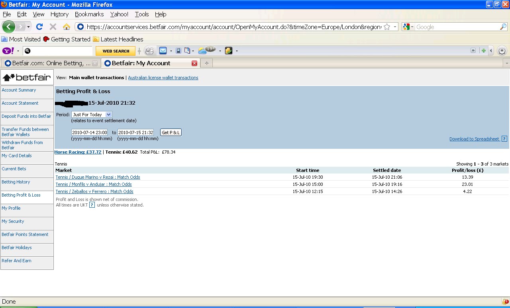Click the Forward navigation arrow
The height and width of the screenshot is (308, 510).
(x=20, y=27)
